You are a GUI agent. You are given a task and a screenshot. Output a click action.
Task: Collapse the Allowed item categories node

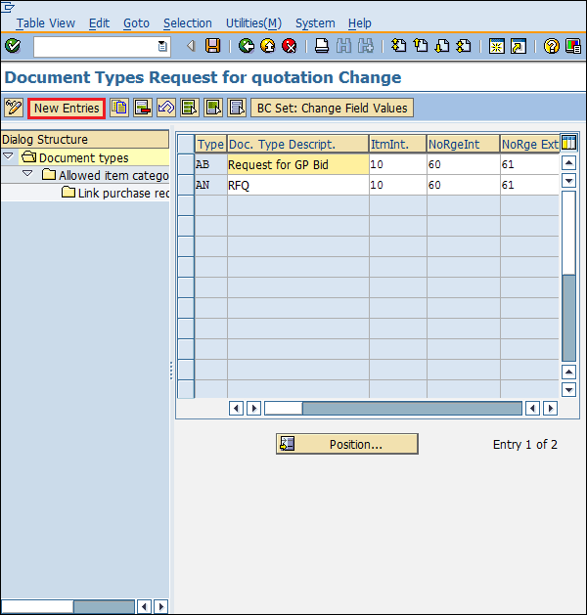27,173
